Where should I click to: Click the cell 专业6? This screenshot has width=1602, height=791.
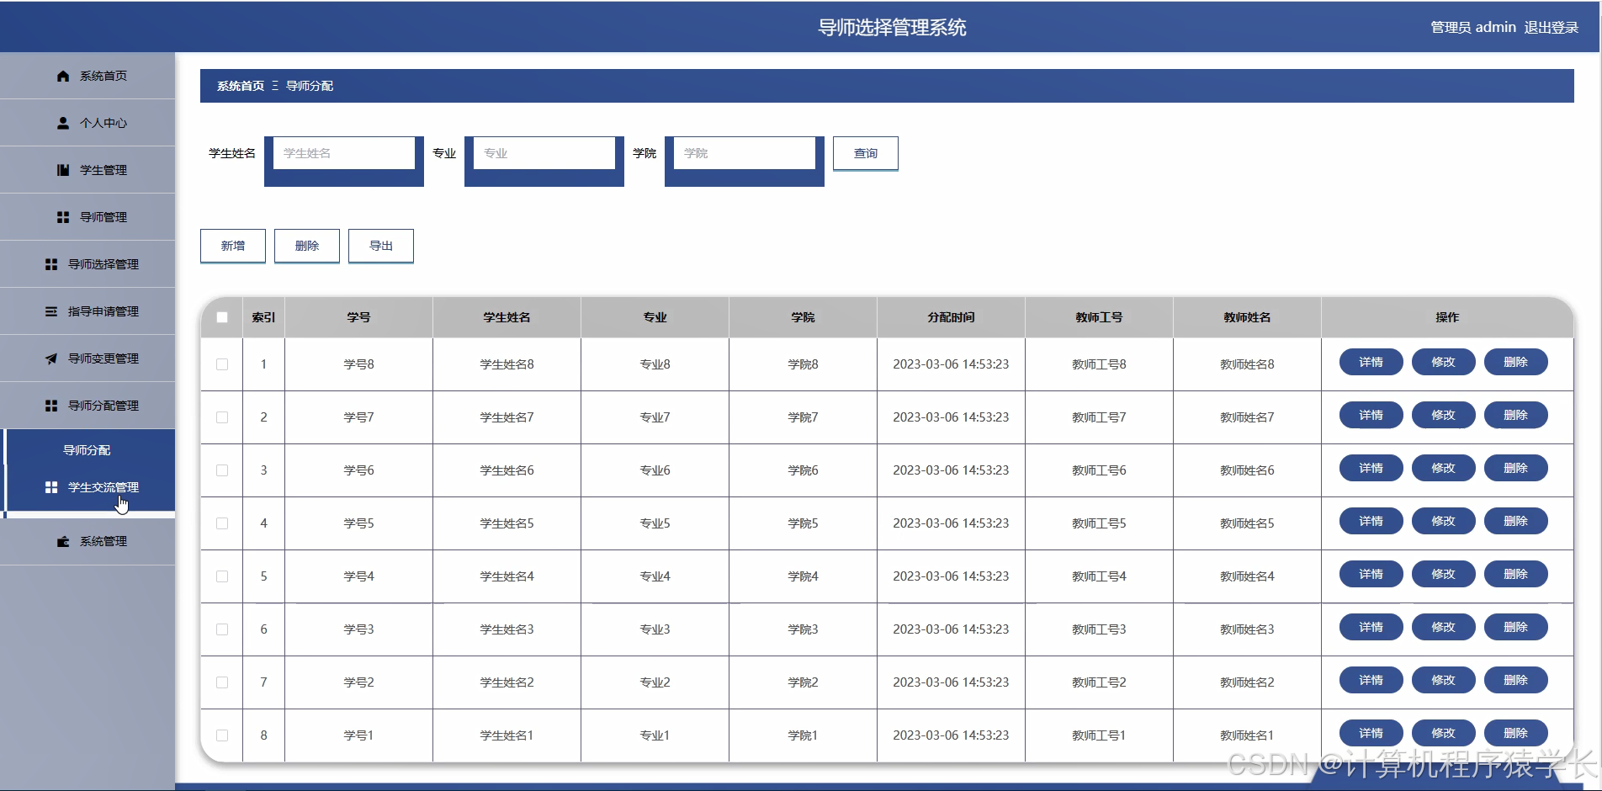655,470
